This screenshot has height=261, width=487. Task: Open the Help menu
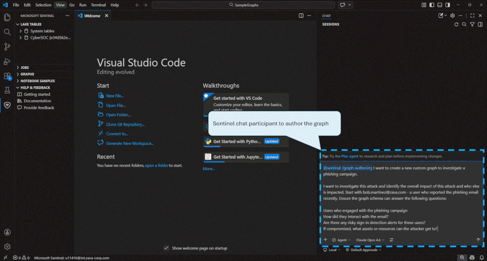[x=115, y=5]
